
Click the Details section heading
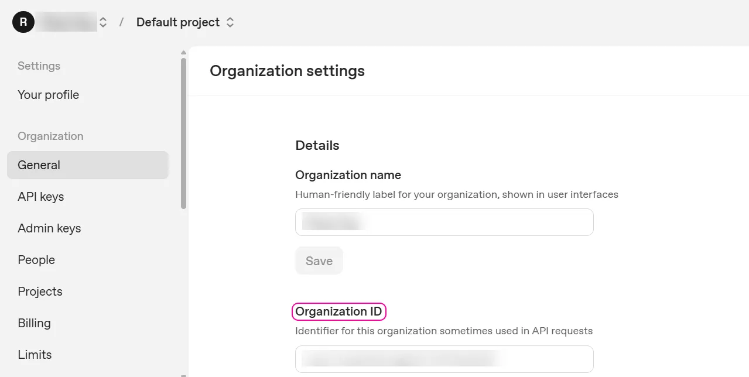coord(317,145)
